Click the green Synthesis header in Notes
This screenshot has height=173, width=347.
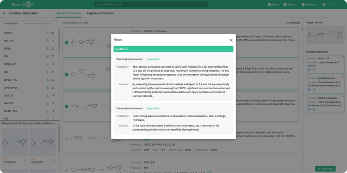[173, 49]
